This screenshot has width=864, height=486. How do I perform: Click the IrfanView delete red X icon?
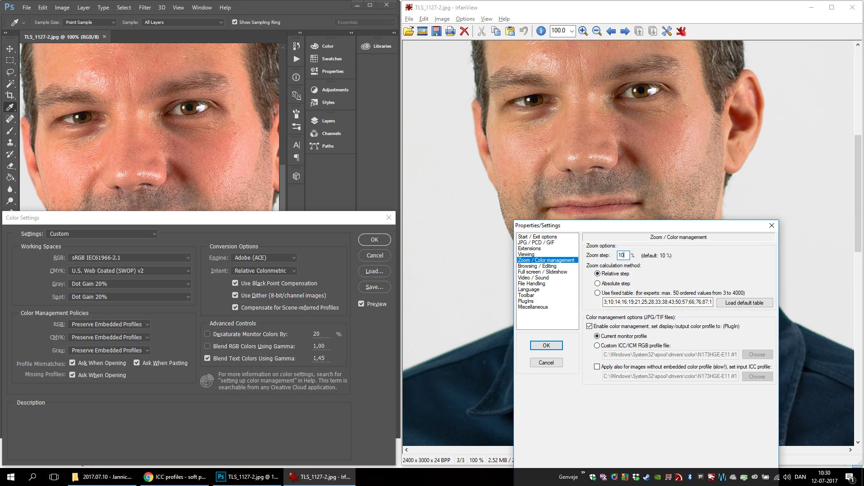464,31
